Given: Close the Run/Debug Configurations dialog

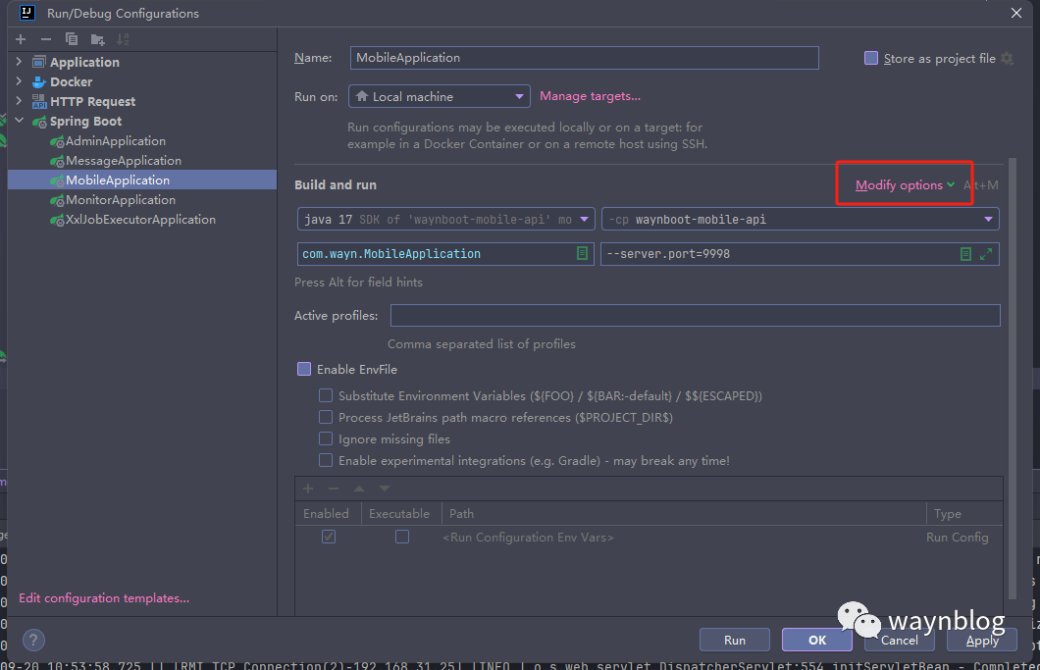Looking at the screenshot, I should tap(1016, 14).
